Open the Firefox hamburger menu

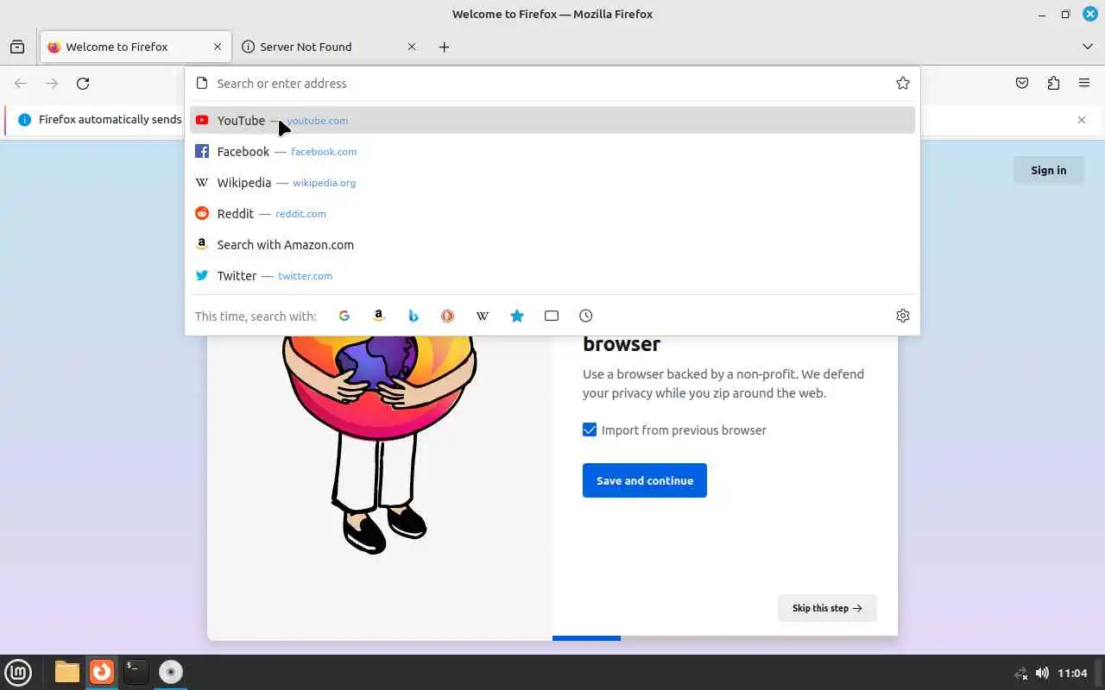[1084, 84]
